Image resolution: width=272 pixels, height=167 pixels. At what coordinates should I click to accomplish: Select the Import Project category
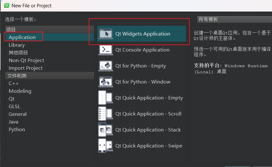point(50,68)
